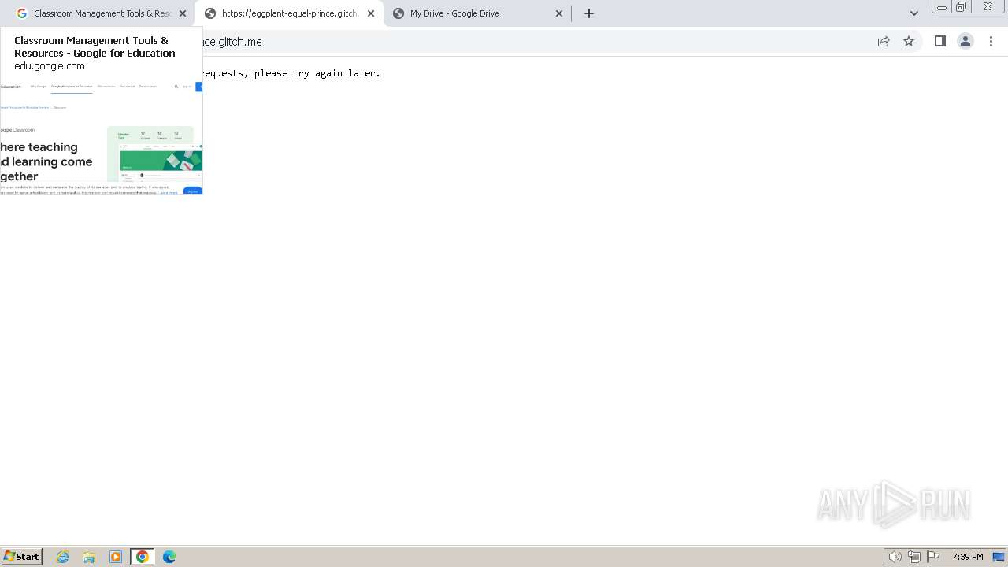Click the share this page icon
Screen dimensions: 1008x567
(x=884, y=42)
